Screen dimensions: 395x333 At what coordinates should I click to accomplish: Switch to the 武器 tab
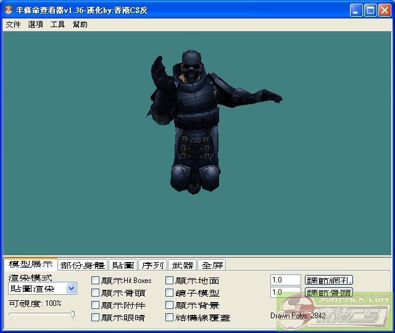(x=183, y=265)
